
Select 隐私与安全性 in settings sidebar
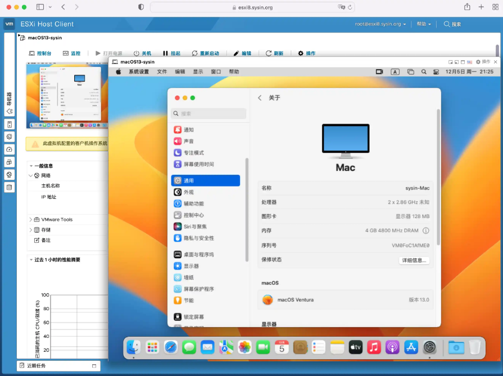click(206, 238)
